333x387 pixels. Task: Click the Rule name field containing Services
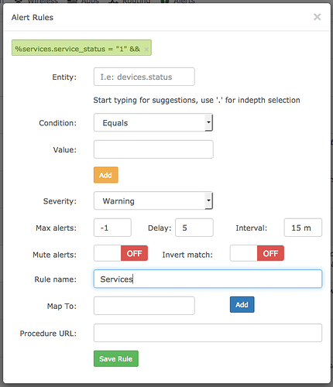point(208,279)
